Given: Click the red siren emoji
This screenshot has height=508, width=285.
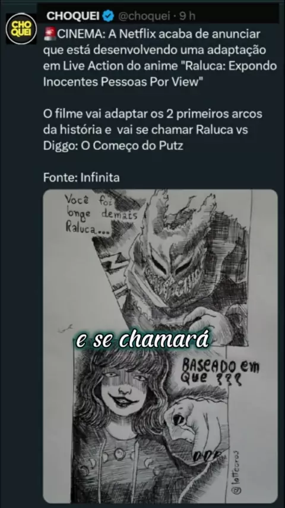Looking at the screenshot, I should [49, 34].
